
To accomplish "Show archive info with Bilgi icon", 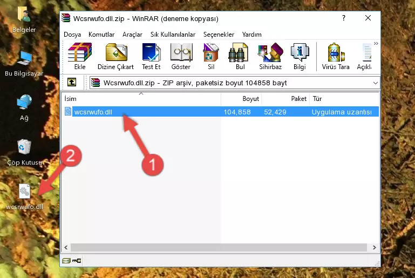I will (300, 56).
